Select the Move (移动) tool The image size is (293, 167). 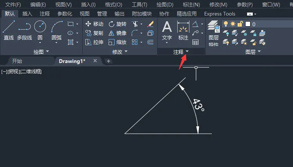pyautogui.click(x=94, y=24)
